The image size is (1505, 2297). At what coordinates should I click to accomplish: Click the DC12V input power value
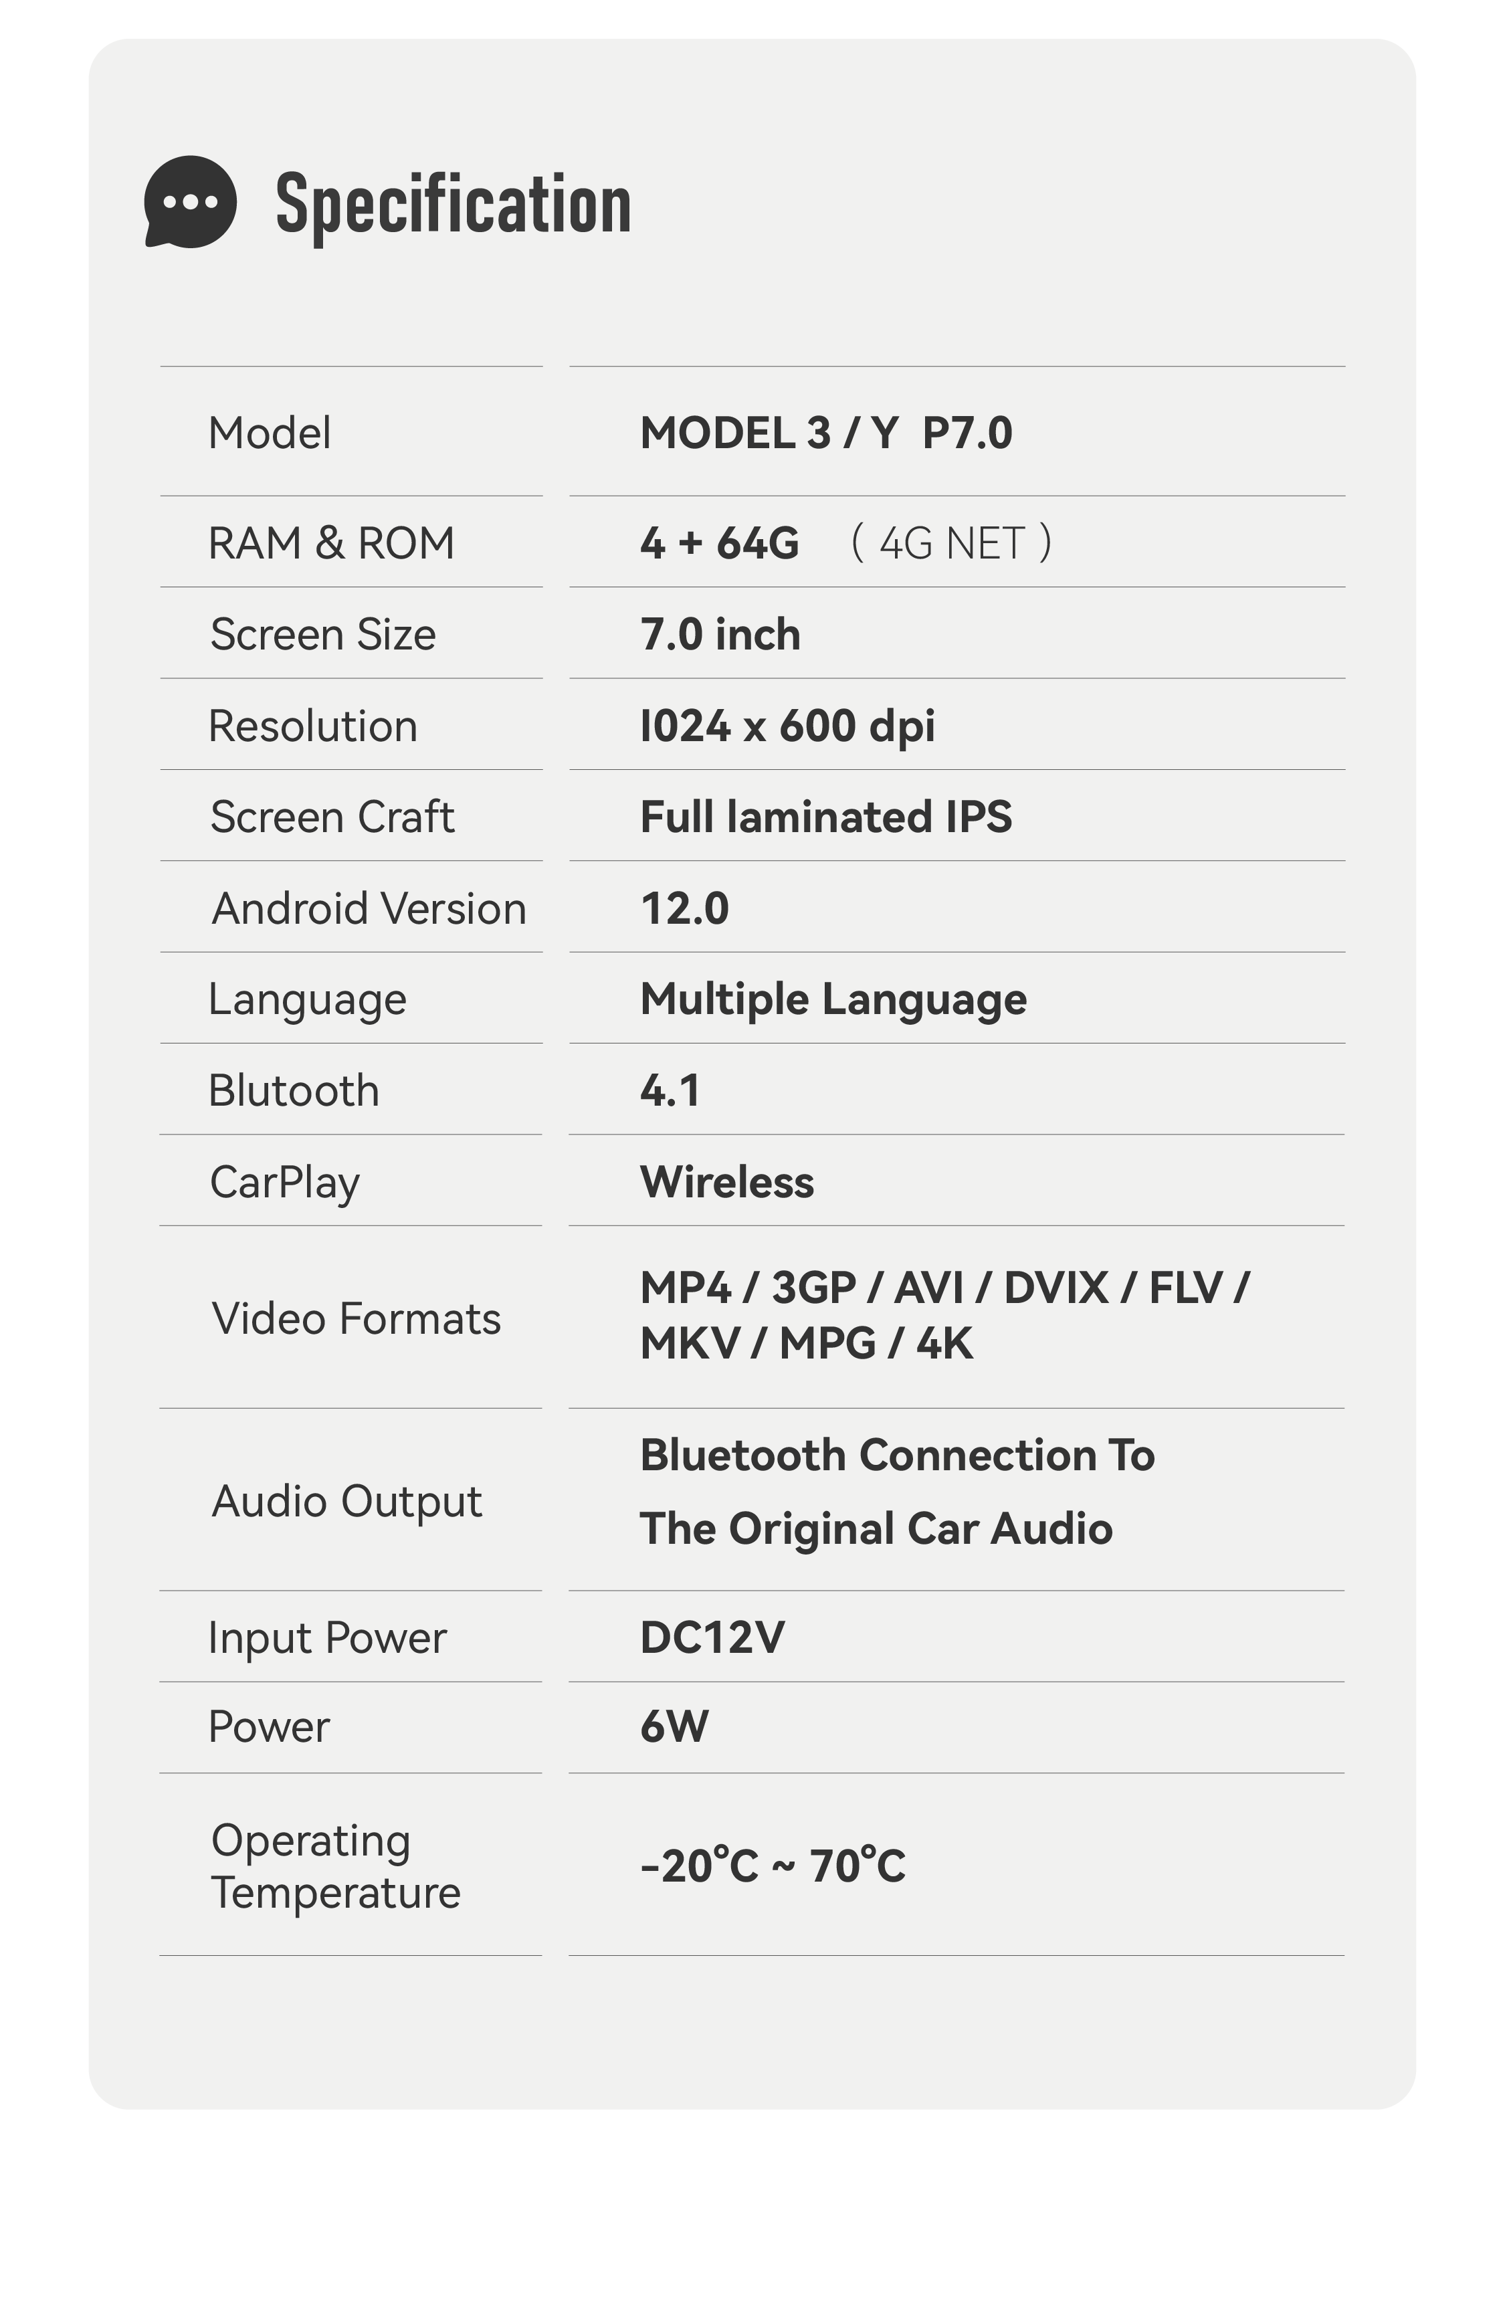[712, 1638]
